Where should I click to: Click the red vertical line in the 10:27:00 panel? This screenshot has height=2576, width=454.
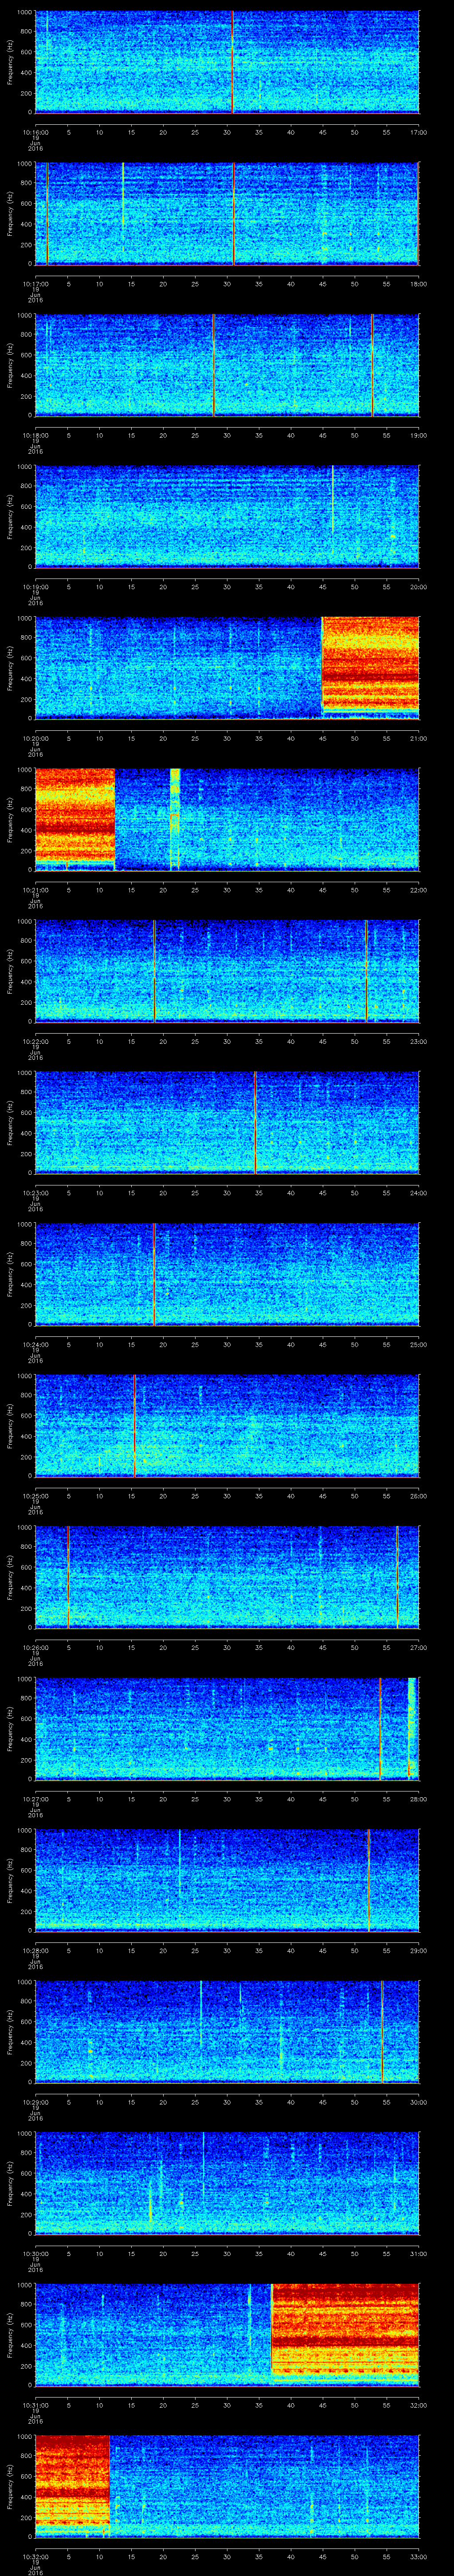coord(380,1728)
